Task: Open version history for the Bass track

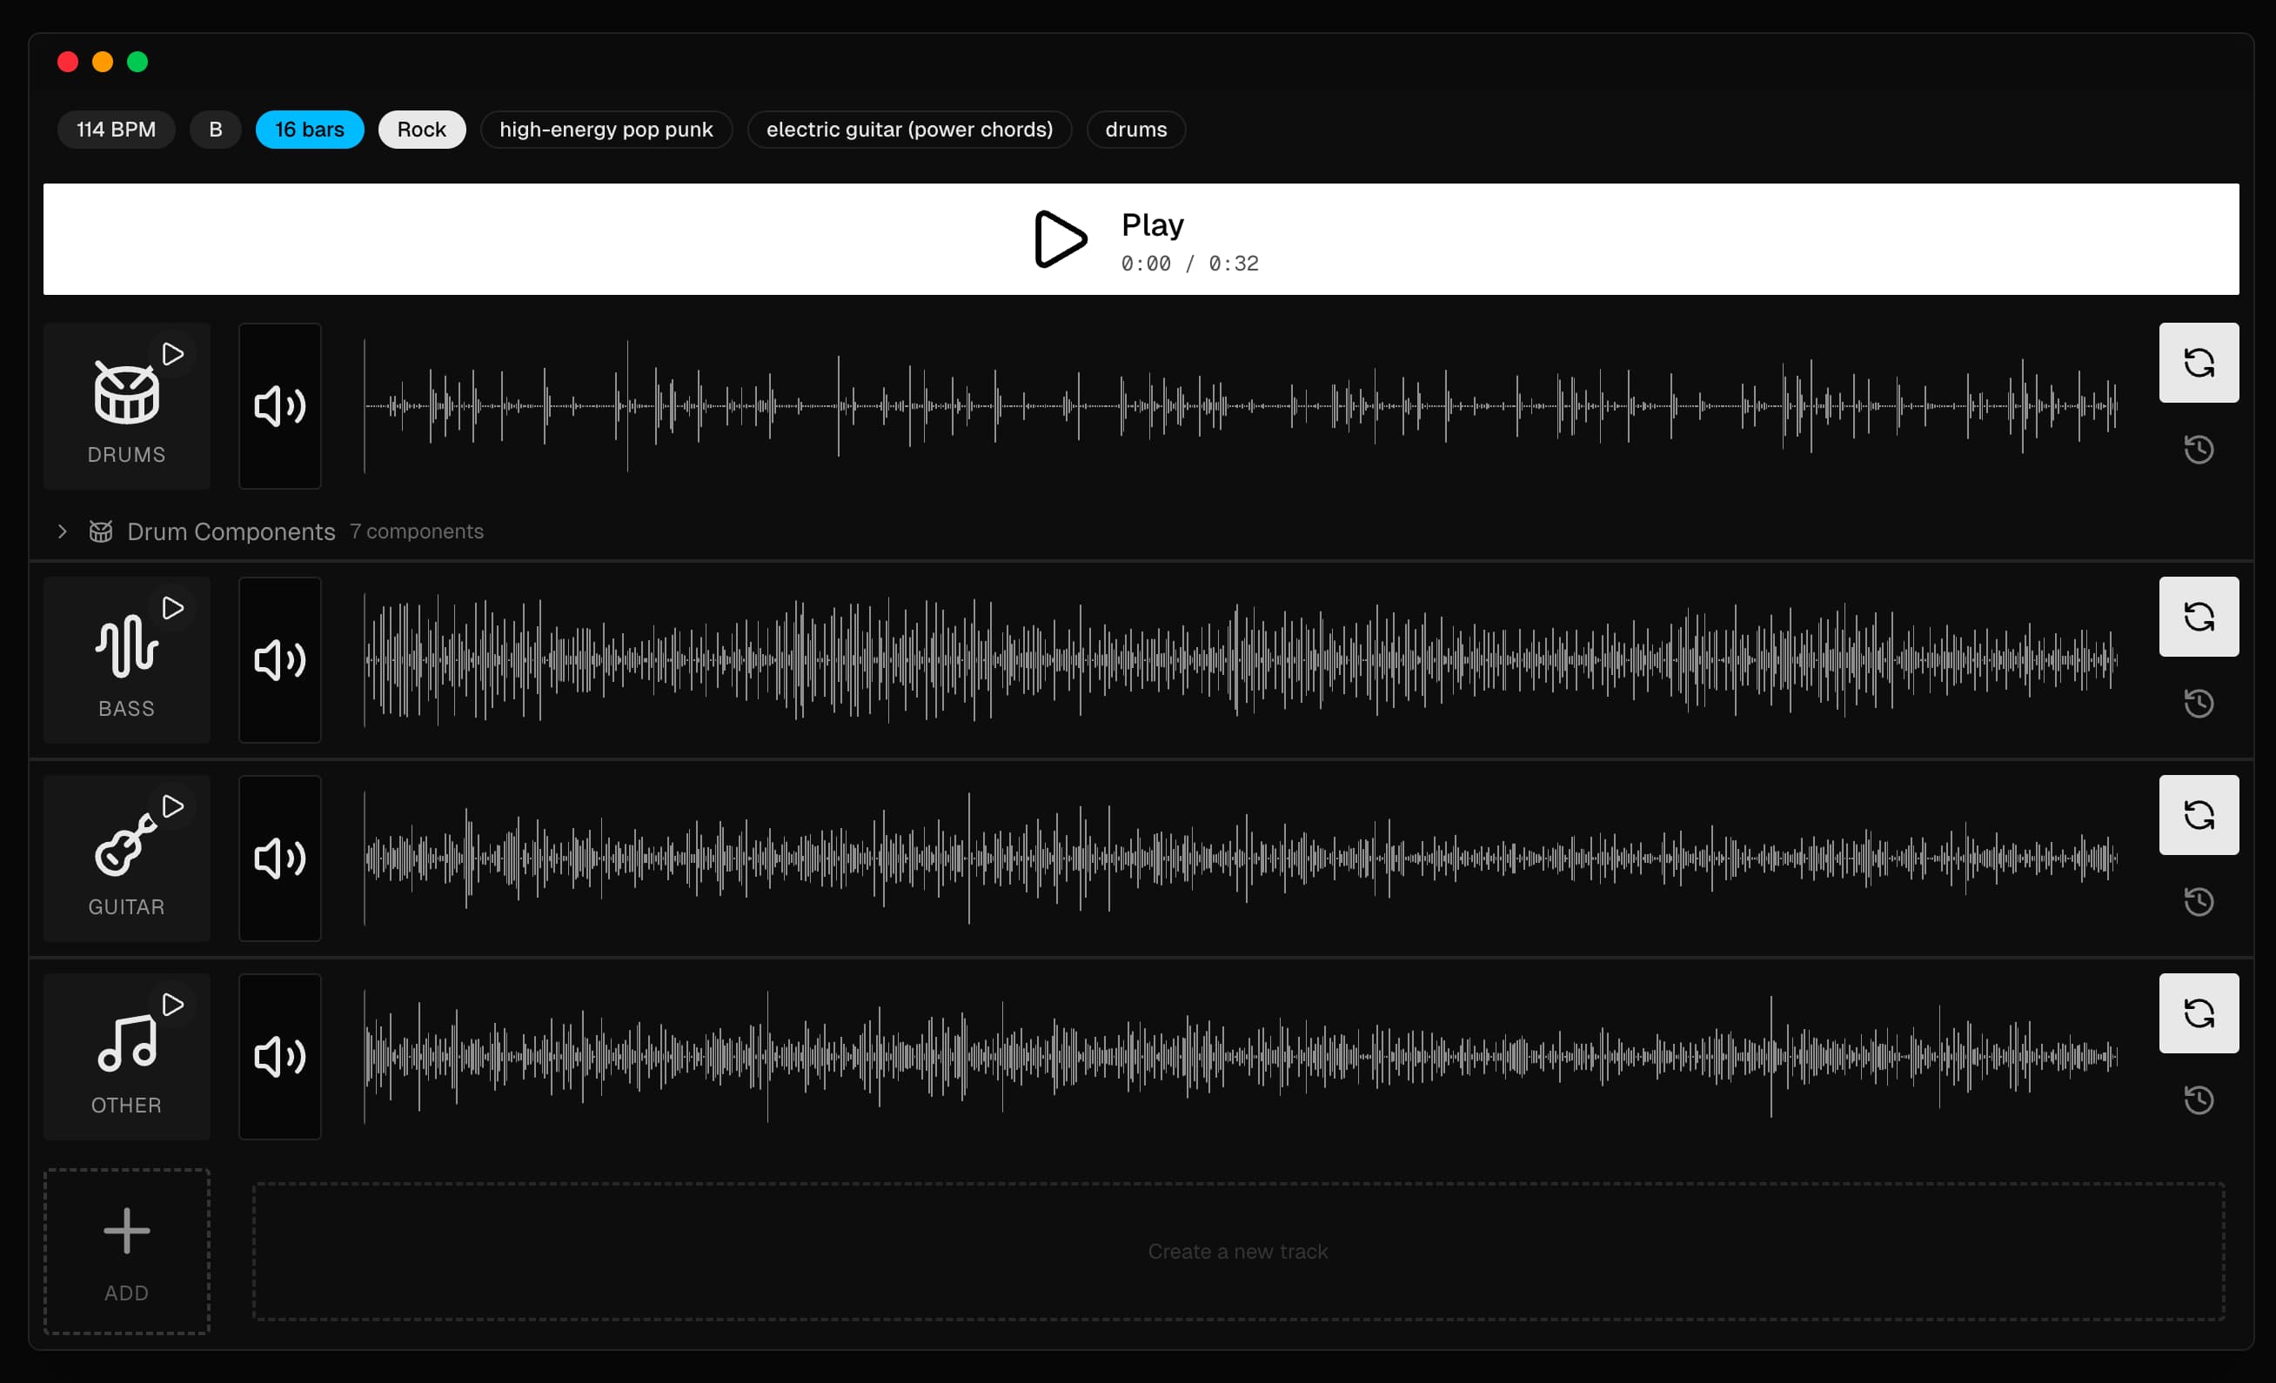Action: (2199, 704)
